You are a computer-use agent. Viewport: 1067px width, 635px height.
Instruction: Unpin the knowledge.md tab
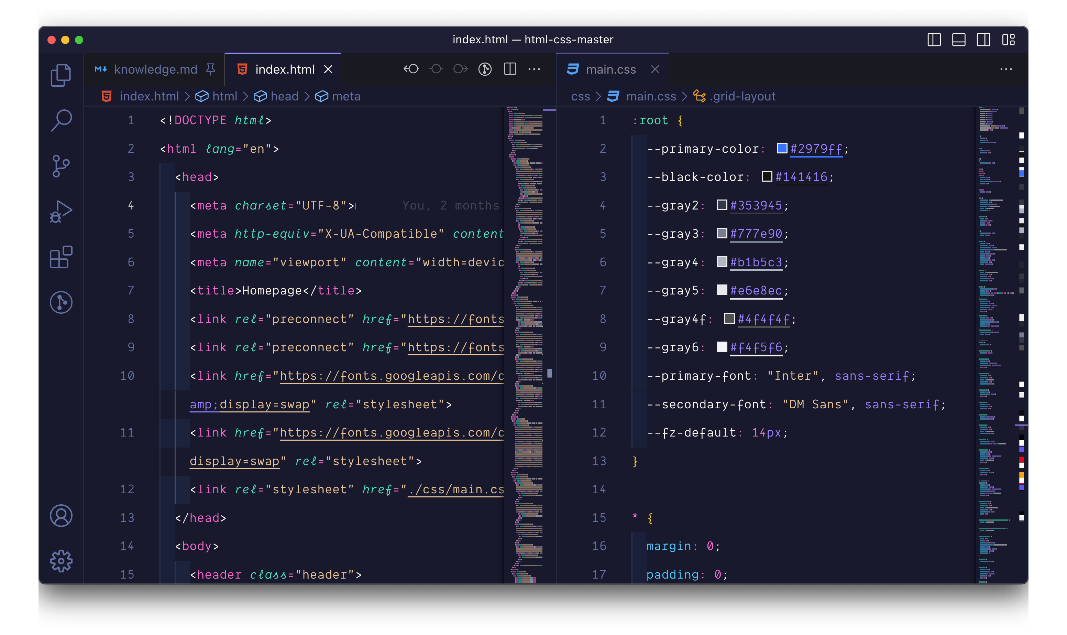(210, 68)
